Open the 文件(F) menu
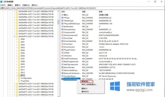Screen dimensions: 165x97 pos(3,5)
